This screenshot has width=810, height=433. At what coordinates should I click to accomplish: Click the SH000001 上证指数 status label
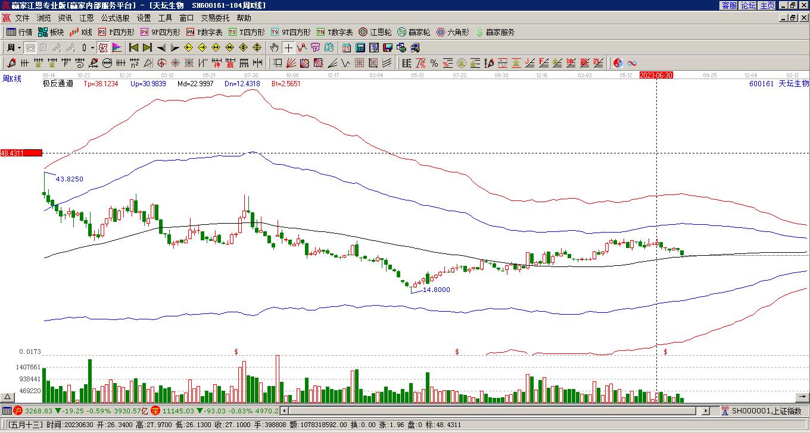click(767, 411)
